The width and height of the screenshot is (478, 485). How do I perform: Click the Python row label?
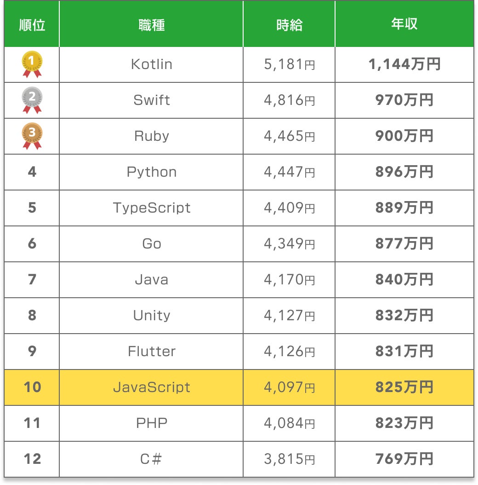tap(152, 172)
